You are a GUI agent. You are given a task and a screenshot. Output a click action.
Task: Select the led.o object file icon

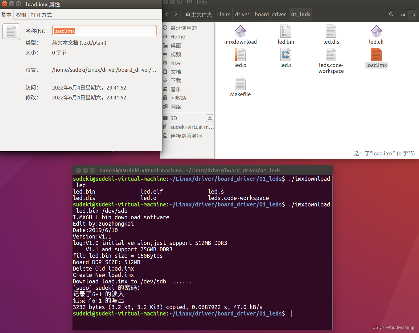(240, 55)
